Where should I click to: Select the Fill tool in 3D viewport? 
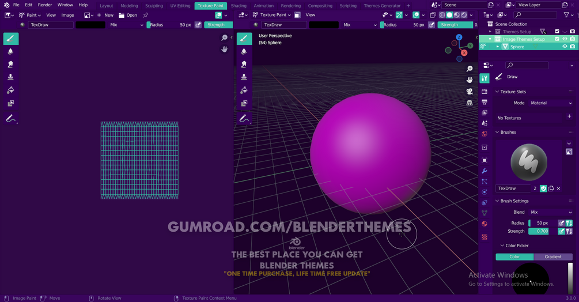(x=244, y=90)
